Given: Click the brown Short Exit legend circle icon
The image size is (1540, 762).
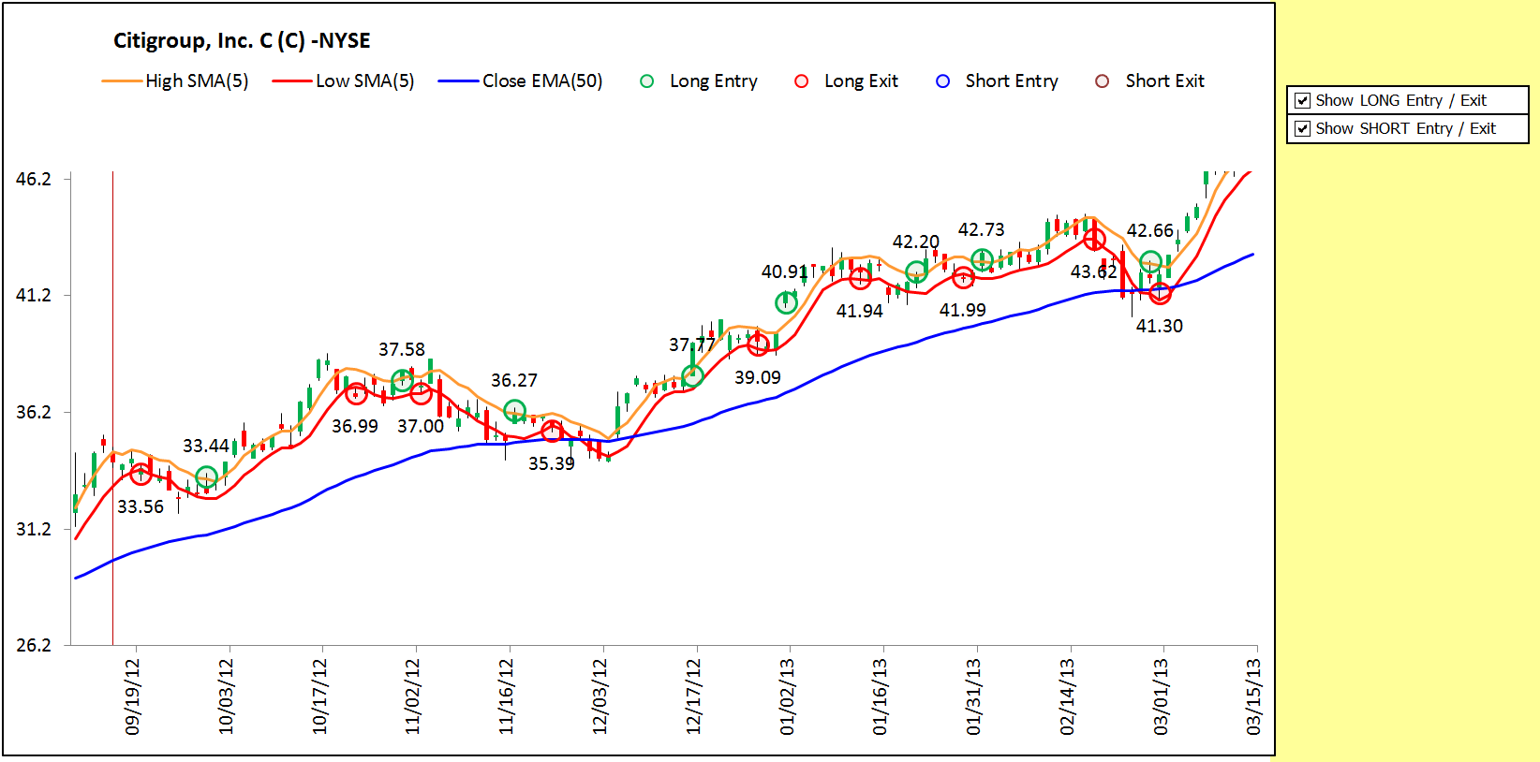Looking at the screenshot, I should (1103, 81).
